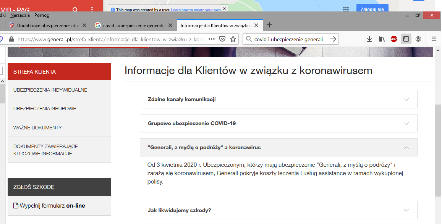Open the Firefox downloads menu
The height and width of the screenshot is (224, 442).
pyautogui.click(x=369, y=39)
